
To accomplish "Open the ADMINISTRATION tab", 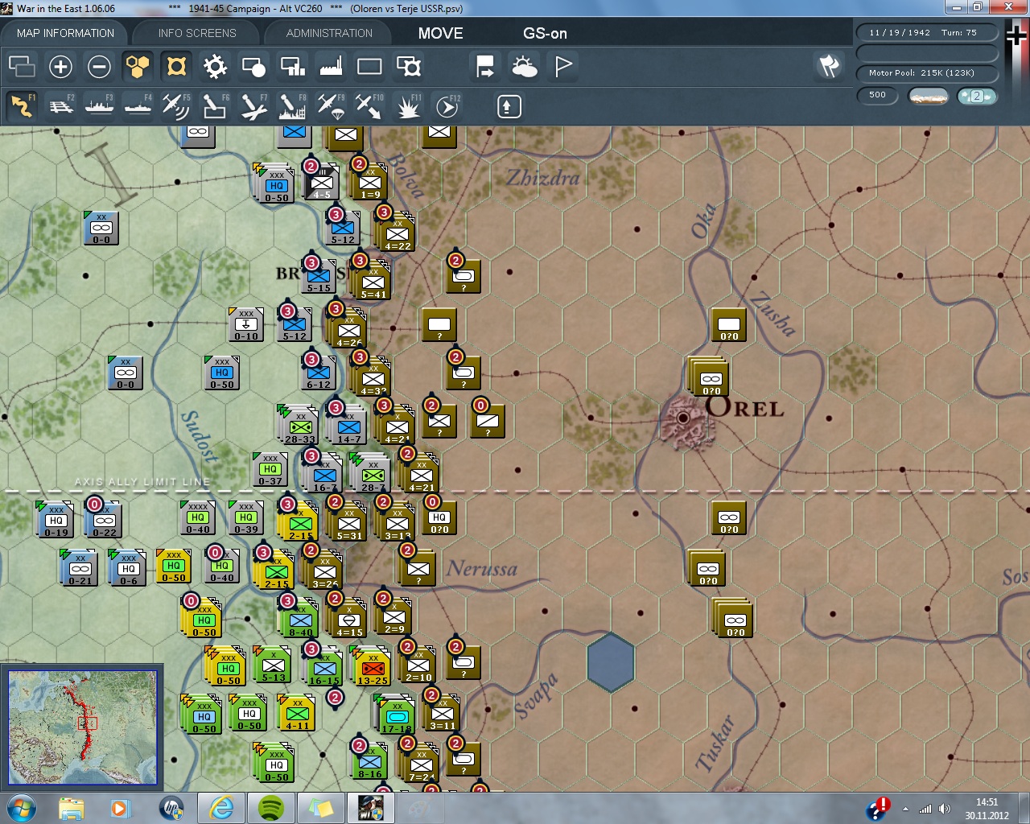I will pos(329,33).
